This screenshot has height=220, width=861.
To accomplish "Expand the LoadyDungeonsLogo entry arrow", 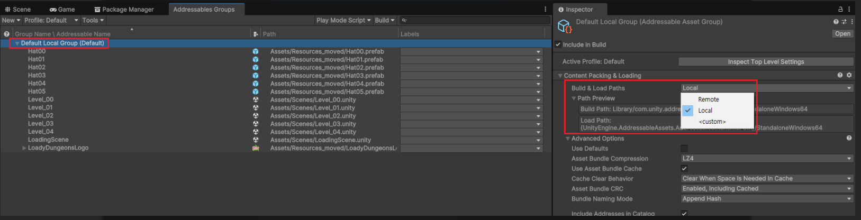I will [24, 148].
